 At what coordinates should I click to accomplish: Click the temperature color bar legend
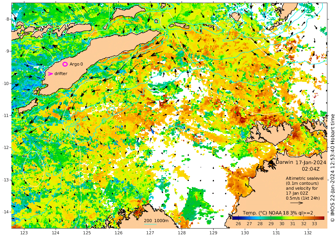click(278, 218)
